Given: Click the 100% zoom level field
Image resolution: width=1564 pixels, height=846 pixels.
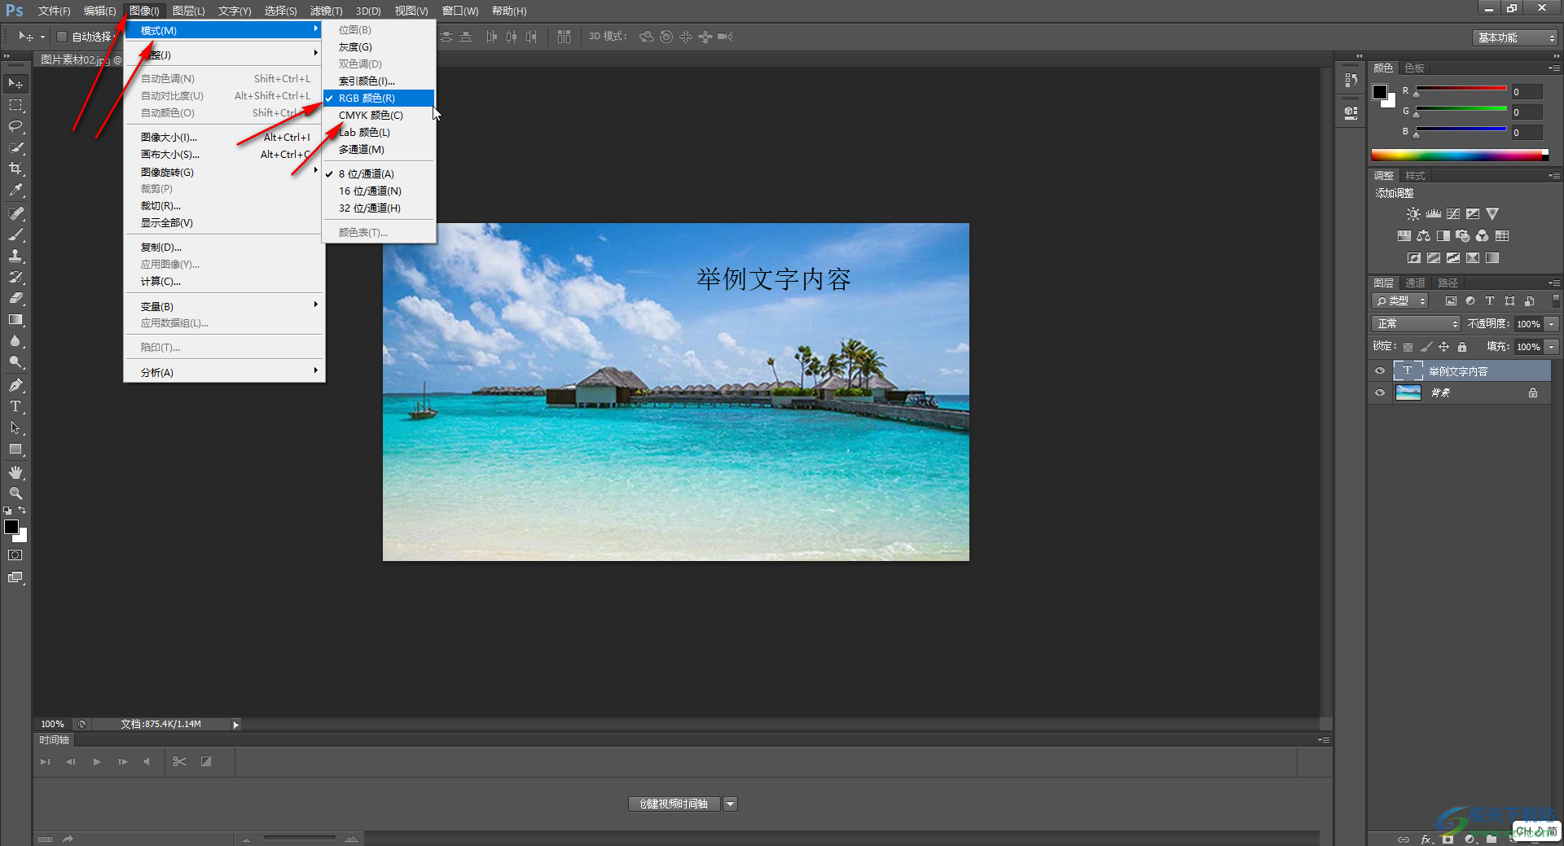Looking at the screenshot, I should click(x=53, y=724).
